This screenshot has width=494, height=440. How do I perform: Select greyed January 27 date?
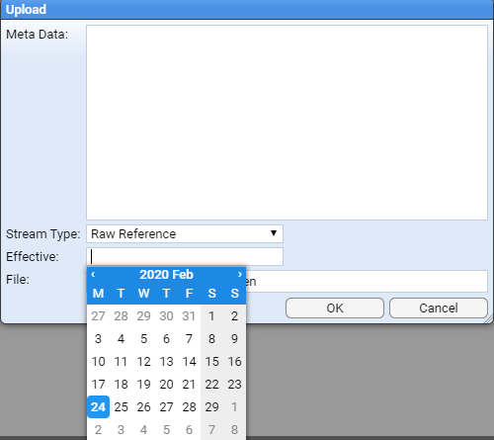tap(98, 316)
